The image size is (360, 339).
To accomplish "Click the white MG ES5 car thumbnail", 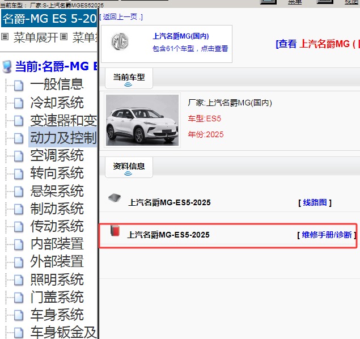I will (142, 120).
